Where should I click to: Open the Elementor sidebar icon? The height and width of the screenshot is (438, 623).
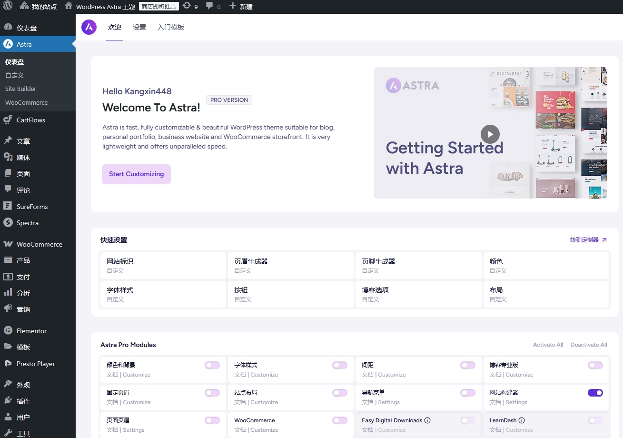pyautogui.click(x=8, y=330)
